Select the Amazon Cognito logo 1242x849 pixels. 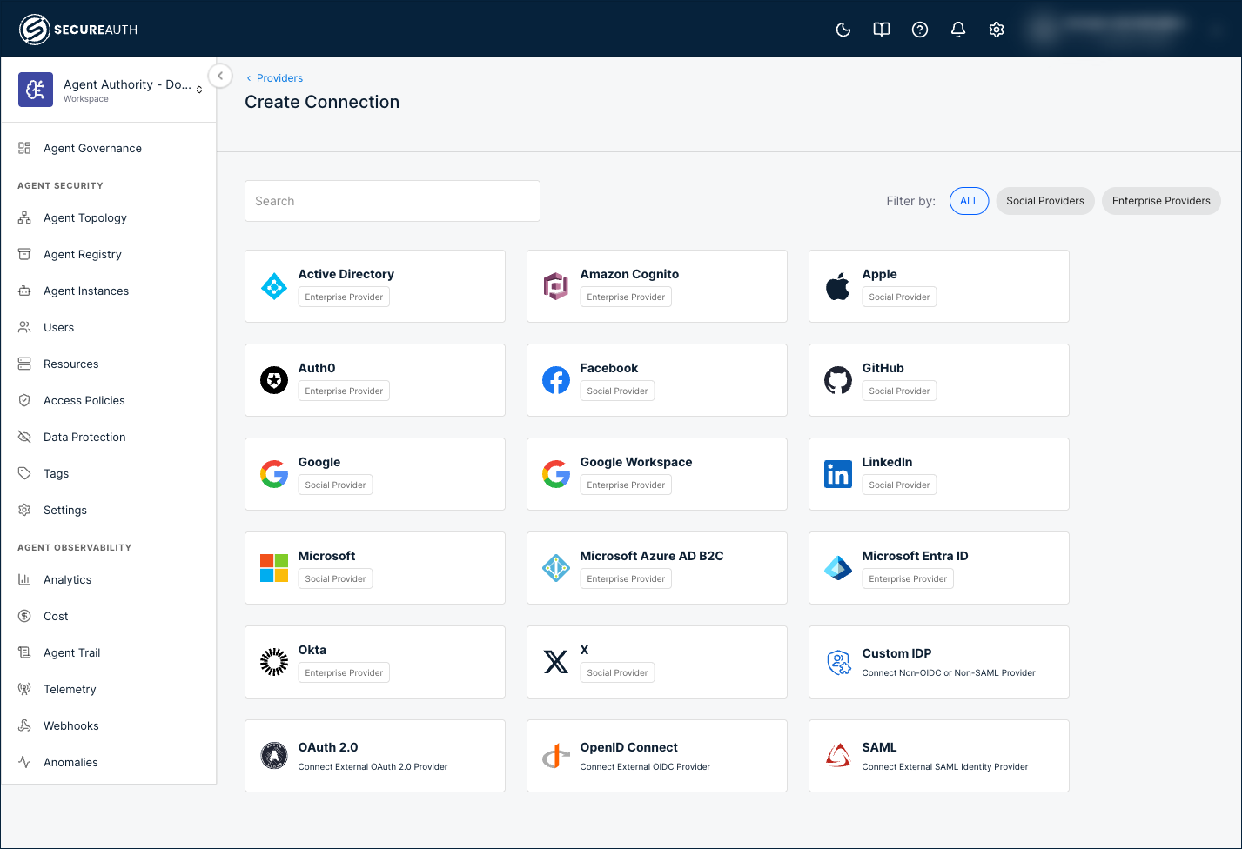556,286
